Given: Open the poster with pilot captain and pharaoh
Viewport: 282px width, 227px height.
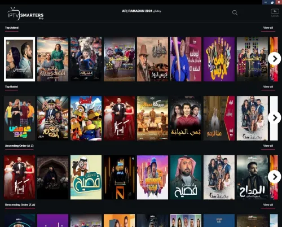Looking at the screenshot, I should click(53, 118).
